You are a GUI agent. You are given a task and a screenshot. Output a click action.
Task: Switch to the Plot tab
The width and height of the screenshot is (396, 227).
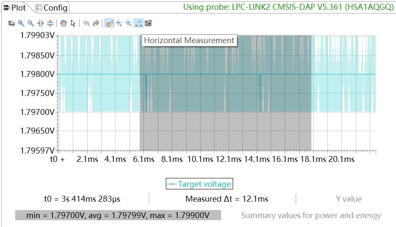15,8
